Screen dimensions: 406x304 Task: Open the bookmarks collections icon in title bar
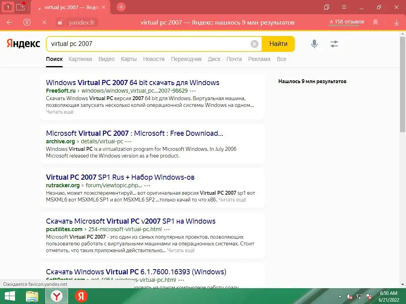click(x=327, y=7)
